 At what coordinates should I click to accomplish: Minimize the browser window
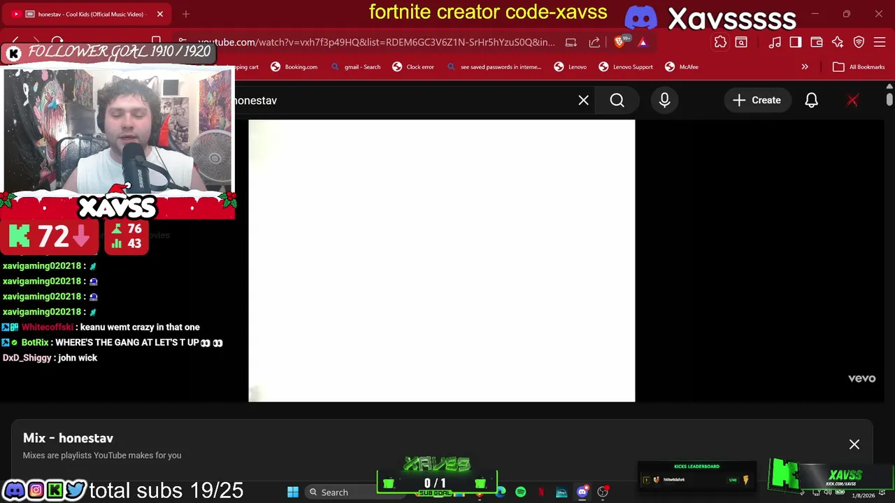click(x=815, y=14)
